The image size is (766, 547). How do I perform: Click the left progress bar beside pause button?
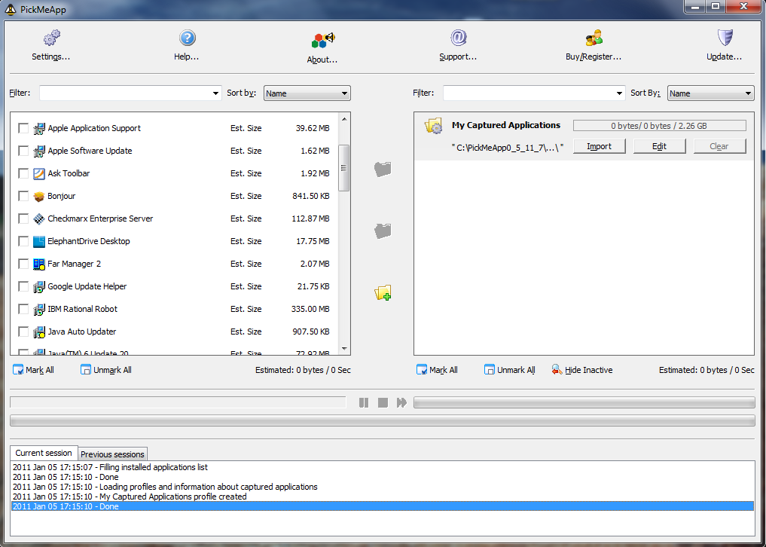point(178,402)
